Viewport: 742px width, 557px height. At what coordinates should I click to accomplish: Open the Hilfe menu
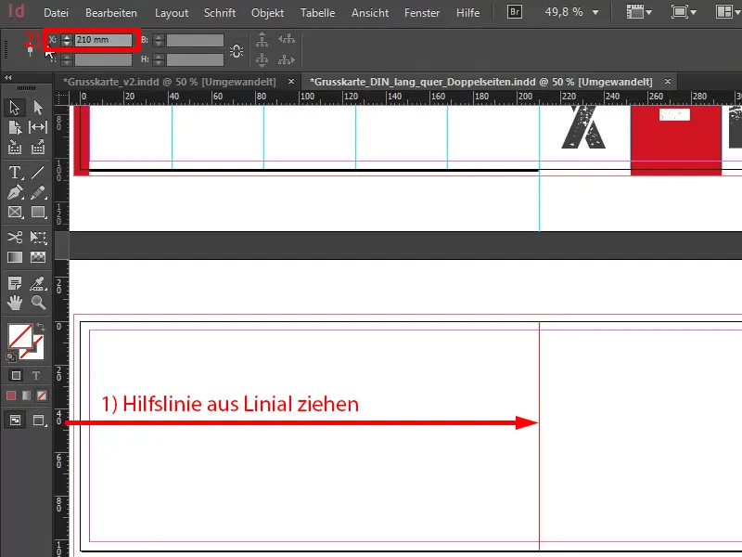[x=468, y=13]
